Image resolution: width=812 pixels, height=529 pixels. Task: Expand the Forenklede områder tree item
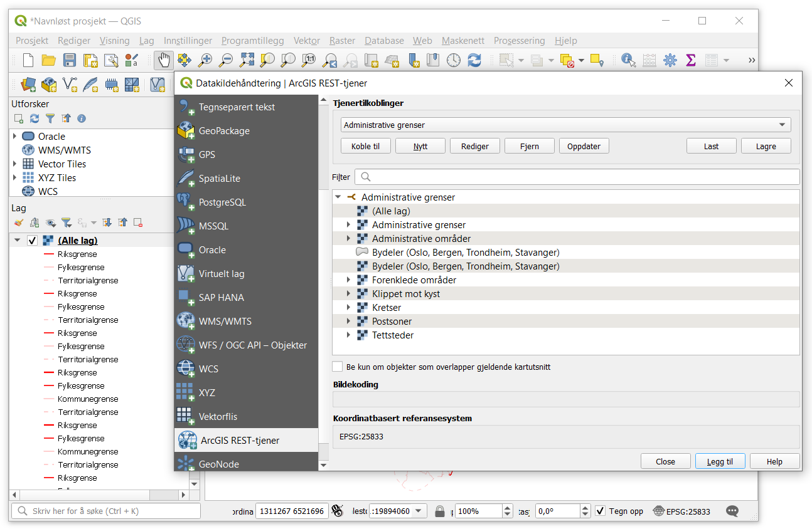coord(349,280)
